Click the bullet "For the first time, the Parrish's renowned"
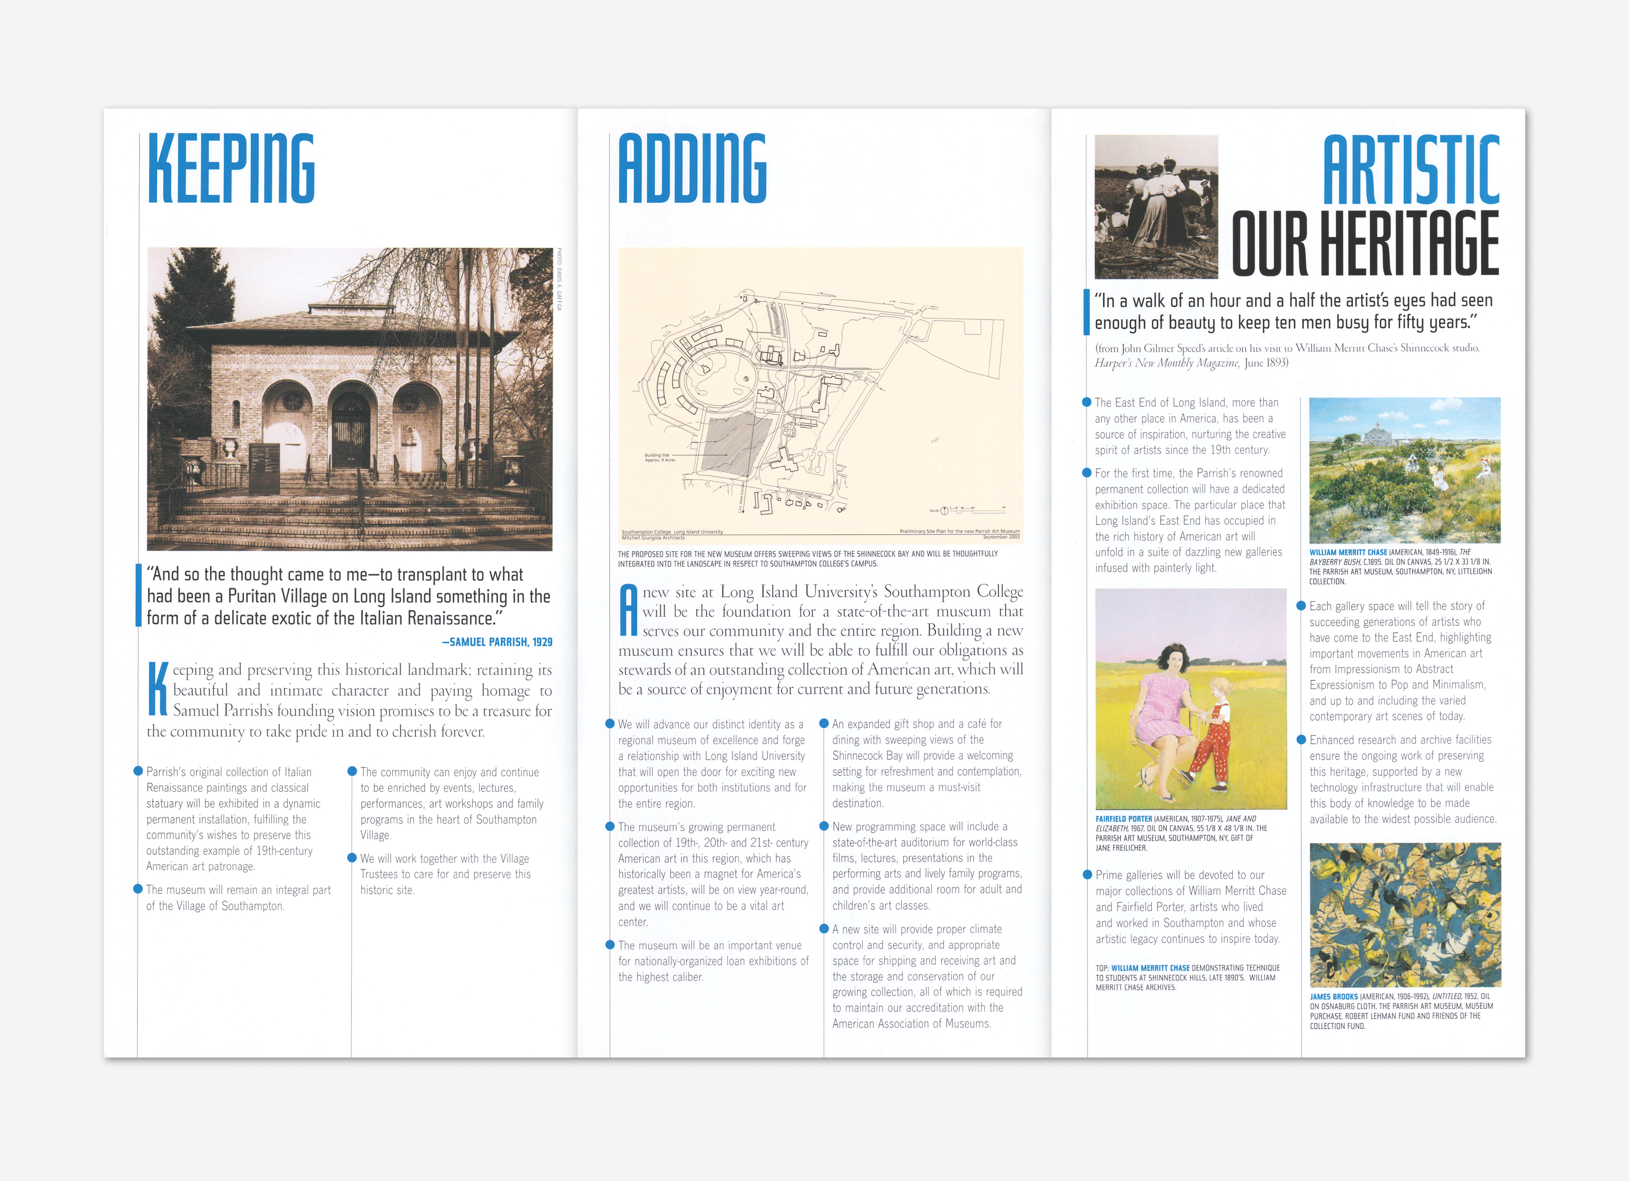This screenshot has height=1181, width=1629. (1190, 520)
